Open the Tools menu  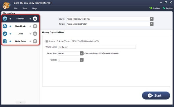point(25,8)
